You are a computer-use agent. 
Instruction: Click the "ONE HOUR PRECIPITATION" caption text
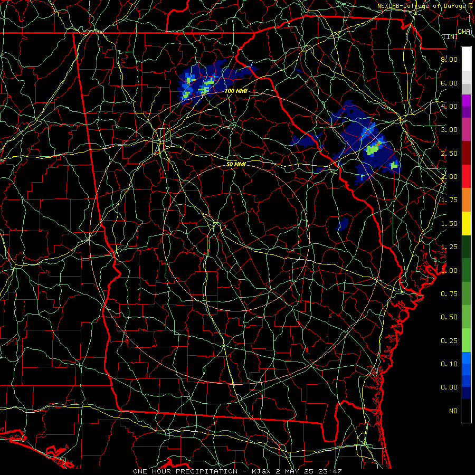(185, 471)
